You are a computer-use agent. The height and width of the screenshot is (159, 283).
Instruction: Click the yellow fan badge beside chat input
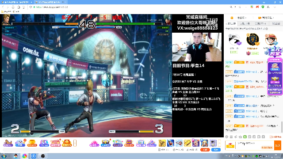[x=230, y=145]
